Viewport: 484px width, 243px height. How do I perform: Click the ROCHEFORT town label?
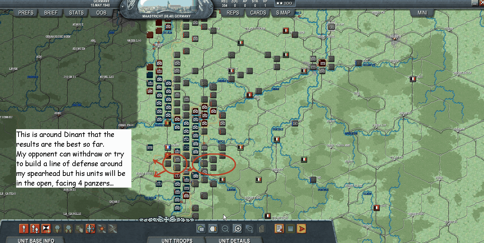(x=253, y=198)
